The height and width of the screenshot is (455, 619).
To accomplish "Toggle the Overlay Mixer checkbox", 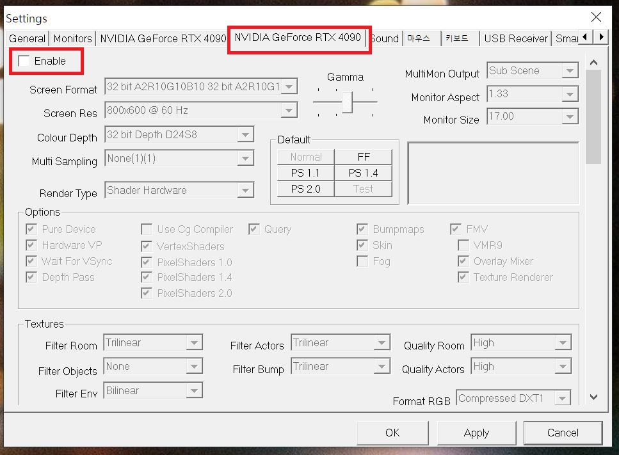I will [463, 261].
